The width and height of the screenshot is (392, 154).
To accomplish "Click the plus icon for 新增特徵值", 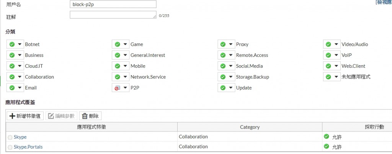I will click(12, 116).
